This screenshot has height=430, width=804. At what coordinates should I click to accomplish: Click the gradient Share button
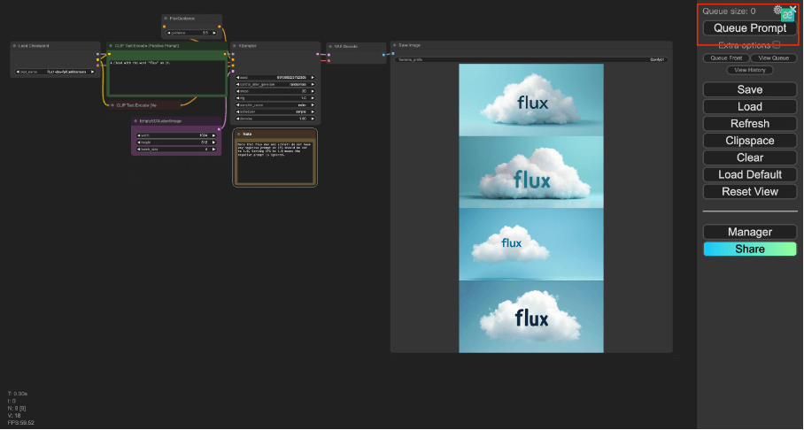(x=750, y=250)
